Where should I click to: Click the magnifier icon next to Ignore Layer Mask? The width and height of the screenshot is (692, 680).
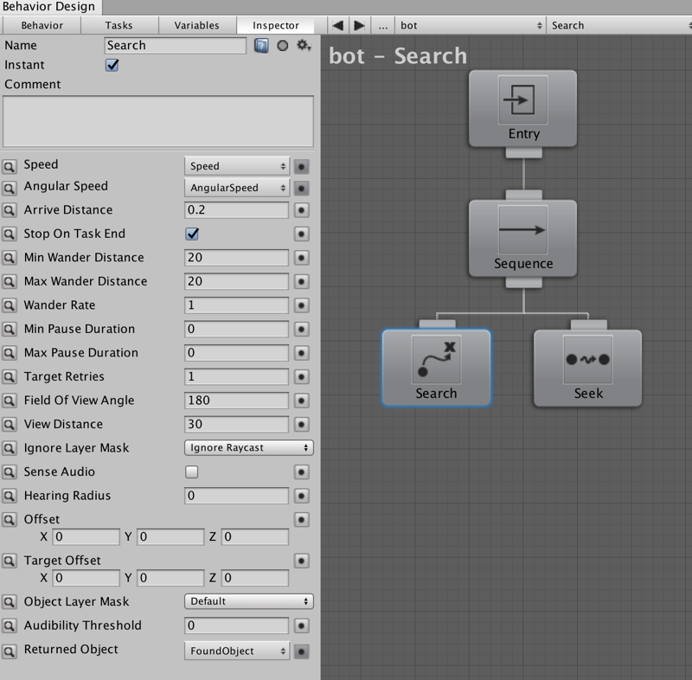coord(9,448)
